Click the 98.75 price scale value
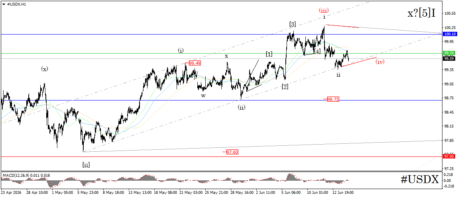 pos(450,98)
